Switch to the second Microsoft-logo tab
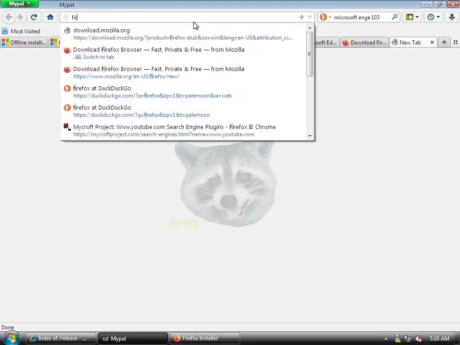 coord(54,43)
